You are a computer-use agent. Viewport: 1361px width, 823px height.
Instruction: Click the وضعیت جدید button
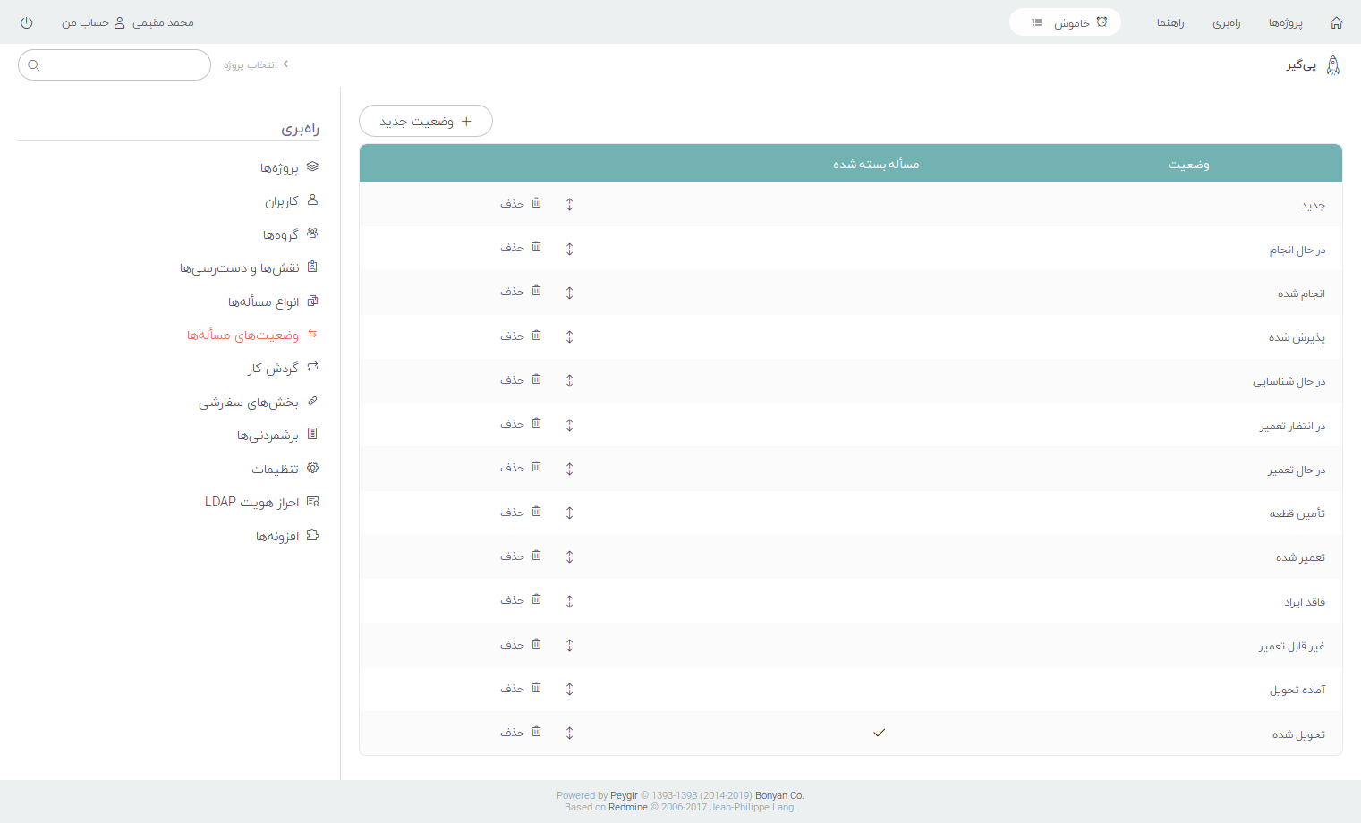point(425,121)
